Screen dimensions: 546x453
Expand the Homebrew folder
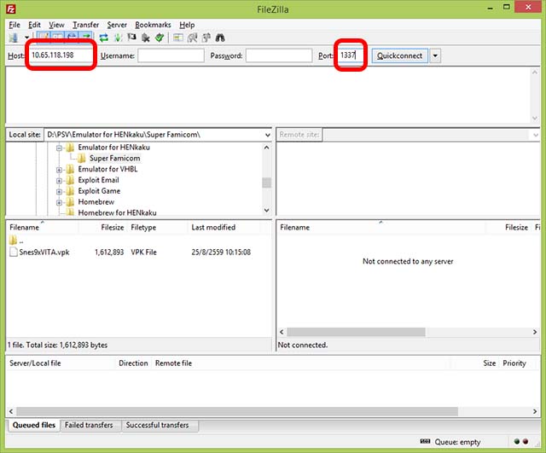point(59,203)
